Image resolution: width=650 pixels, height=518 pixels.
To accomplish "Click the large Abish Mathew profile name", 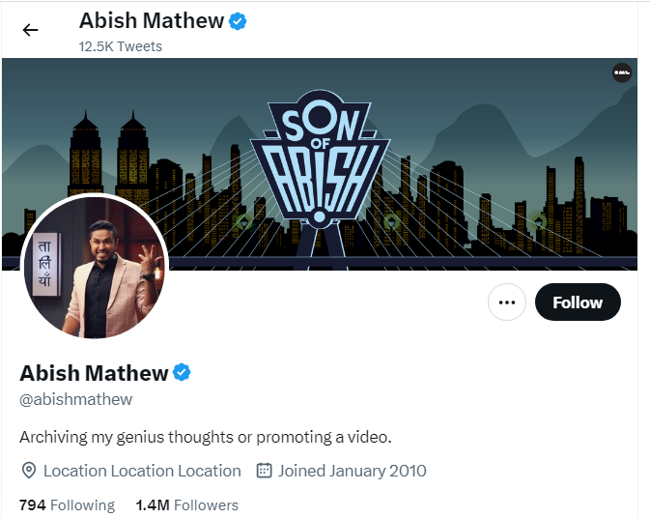I will tap(94, 372).
